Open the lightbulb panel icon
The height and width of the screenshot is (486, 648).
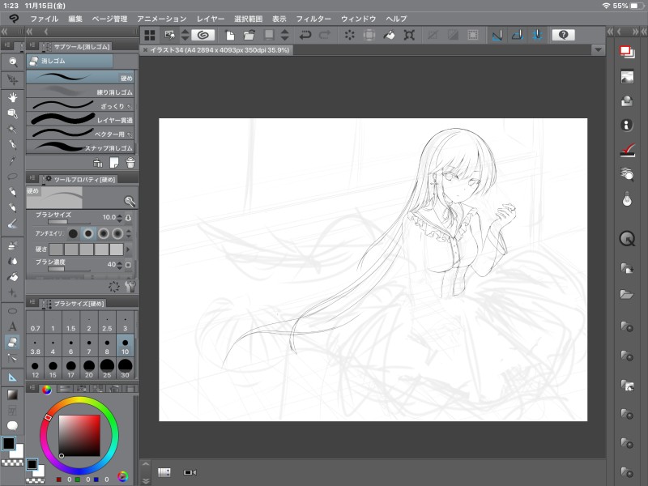627,199
